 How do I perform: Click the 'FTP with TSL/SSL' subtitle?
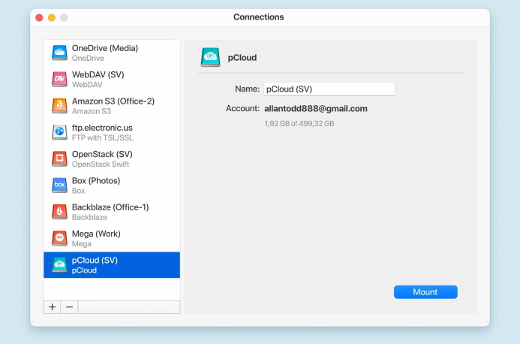[x=103, y=137]
